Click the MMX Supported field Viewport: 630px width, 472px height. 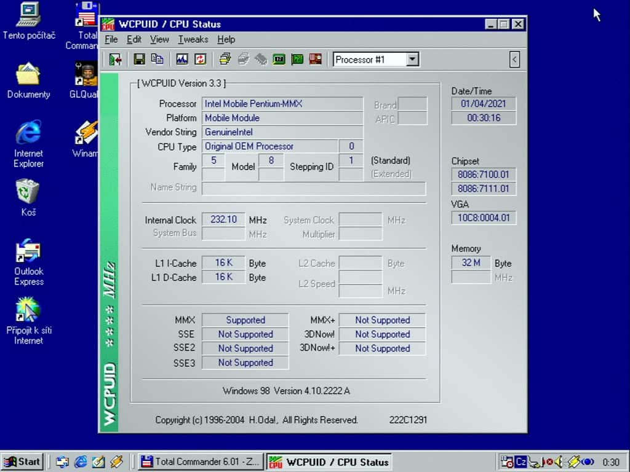pos(245,320)
